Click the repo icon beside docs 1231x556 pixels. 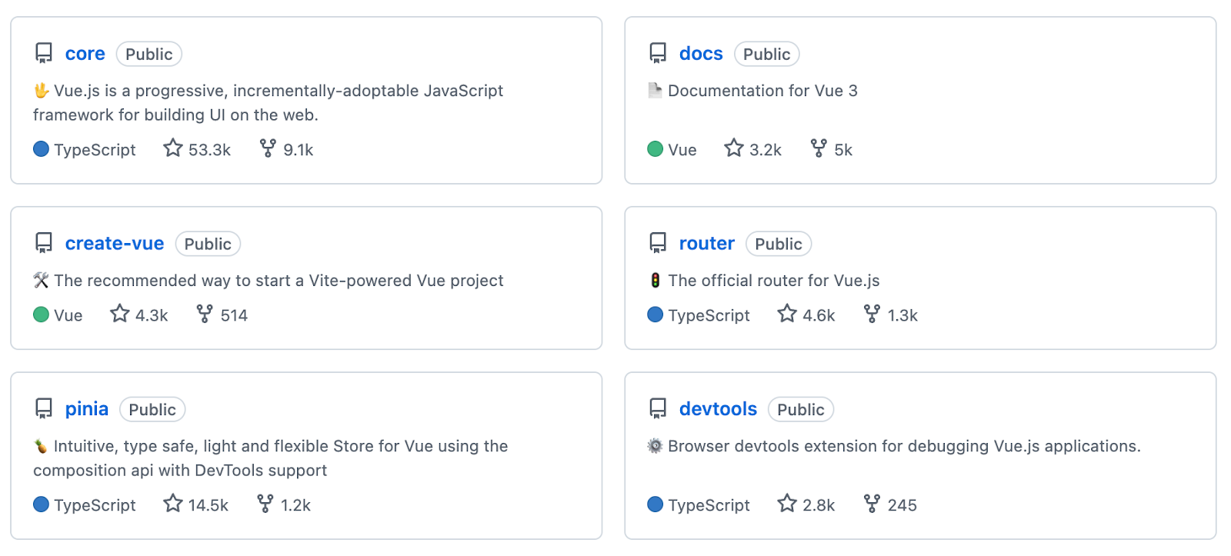point(658,53)
